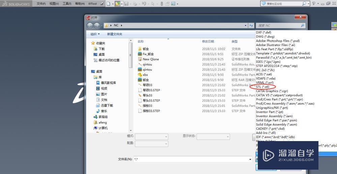Click the Fw_钣金 ZIP archive icon
337x174 pixels.
(140, 54)
